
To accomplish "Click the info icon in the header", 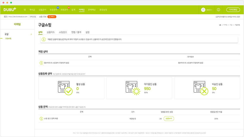I will click(x=218, y=10).
